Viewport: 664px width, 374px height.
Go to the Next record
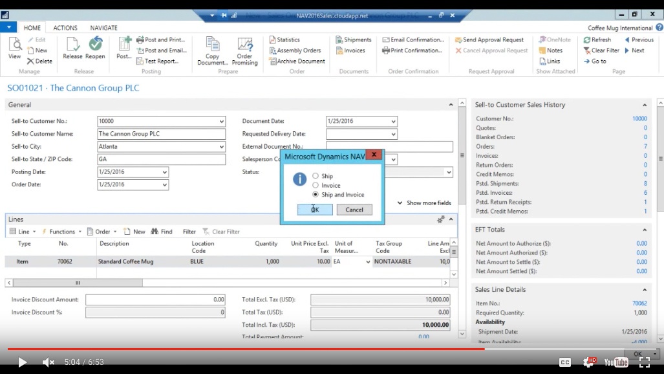pos(634,50)
